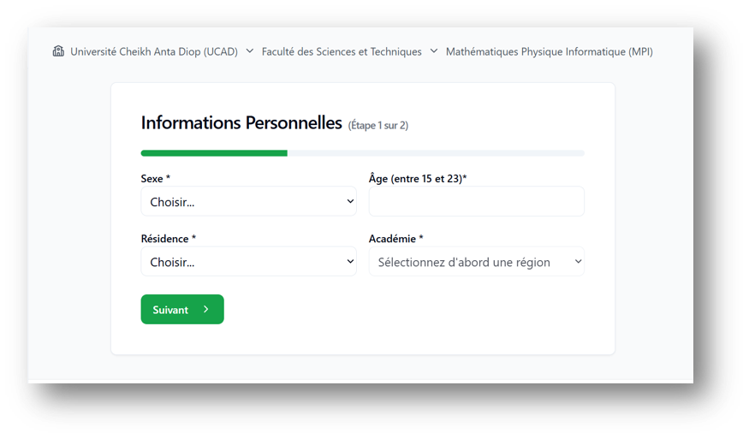This screenshot has height=439, width=749.
Task: Expand the Résidence dropdown
Action: coord(248,262)
